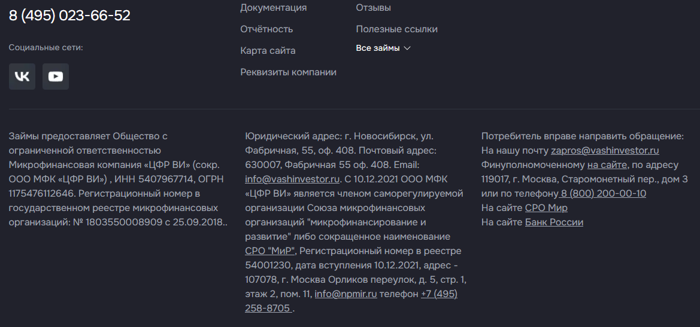Expand the "Все займы" dropdown
Screen dimensions: 700x327
click(x=378, y=48)
